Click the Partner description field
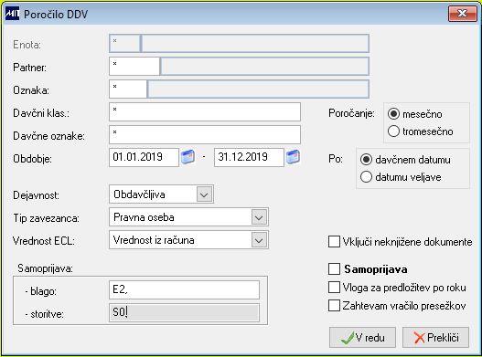Image resolution: width=482 pixels, height=357 pixels. (264, 66)
